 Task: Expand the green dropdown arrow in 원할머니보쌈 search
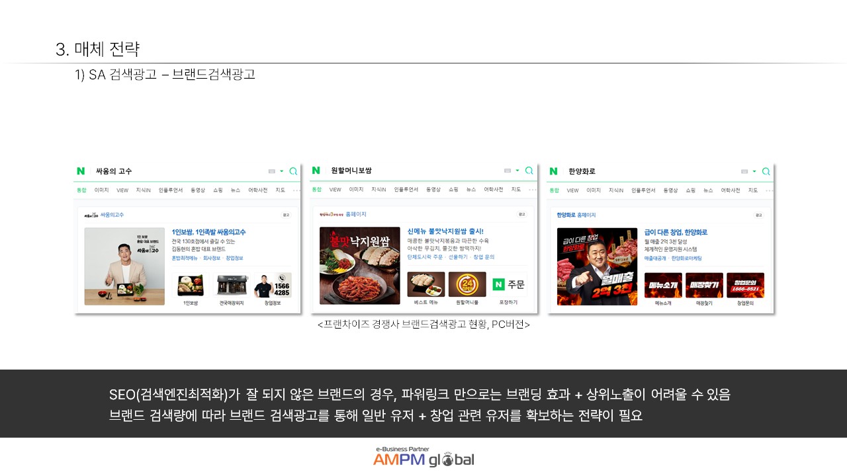(x=517, y=171)
